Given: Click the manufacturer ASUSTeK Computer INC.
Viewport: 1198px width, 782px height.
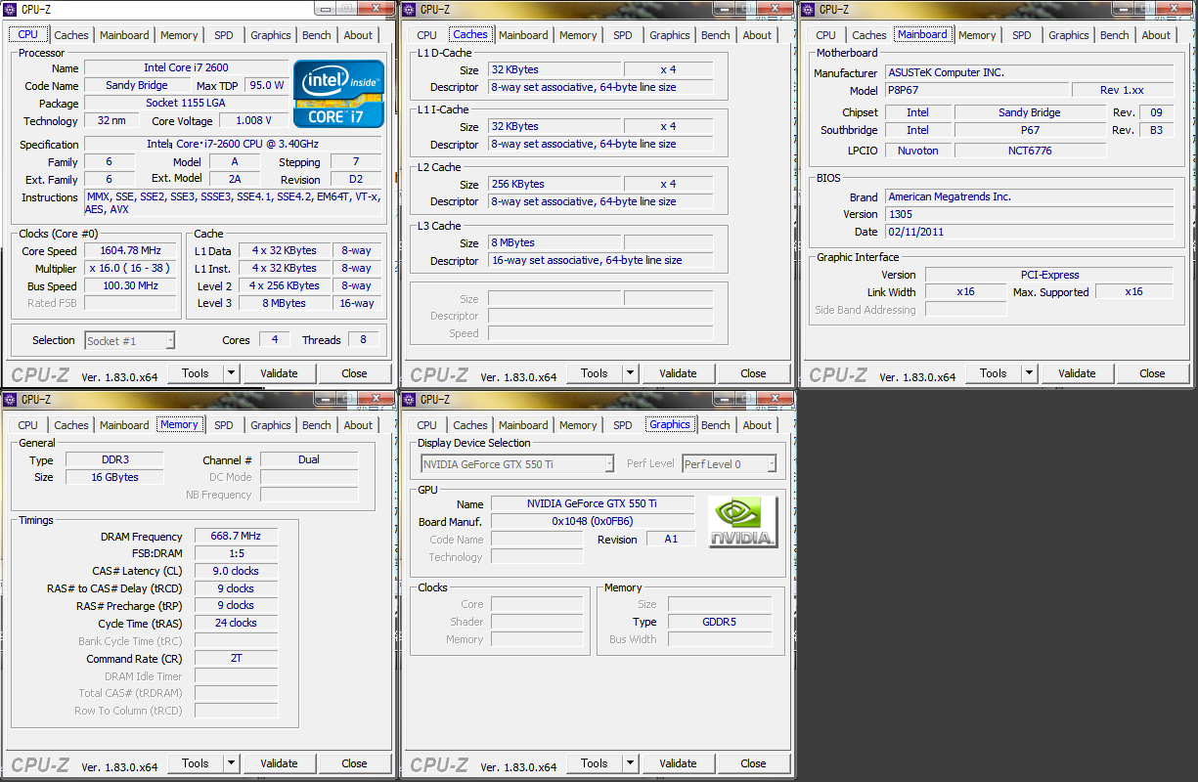Looking at the screenshot, I should coord(1029,72).
